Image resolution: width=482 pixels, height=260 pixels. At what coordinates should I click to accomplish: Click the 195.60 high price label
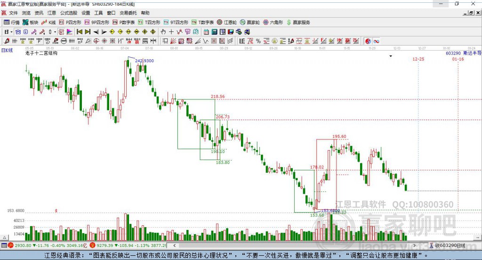(x=339, y=137)
